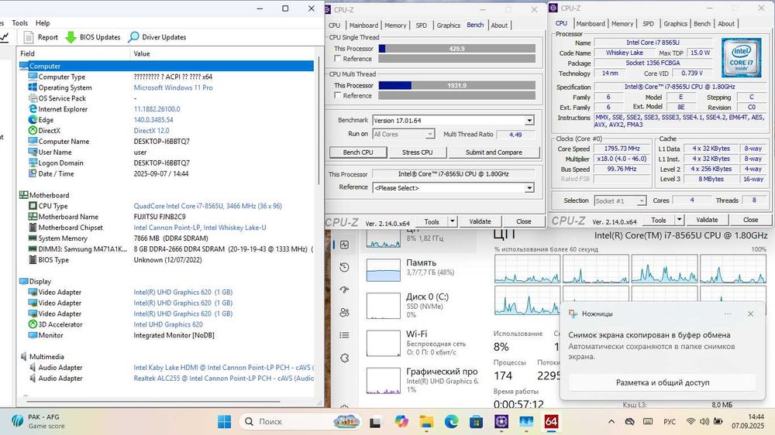The image size is (775, 435).
Task: Open the Startup apps icon in Task Manager sidebar
Action: [x=345, y=289]
